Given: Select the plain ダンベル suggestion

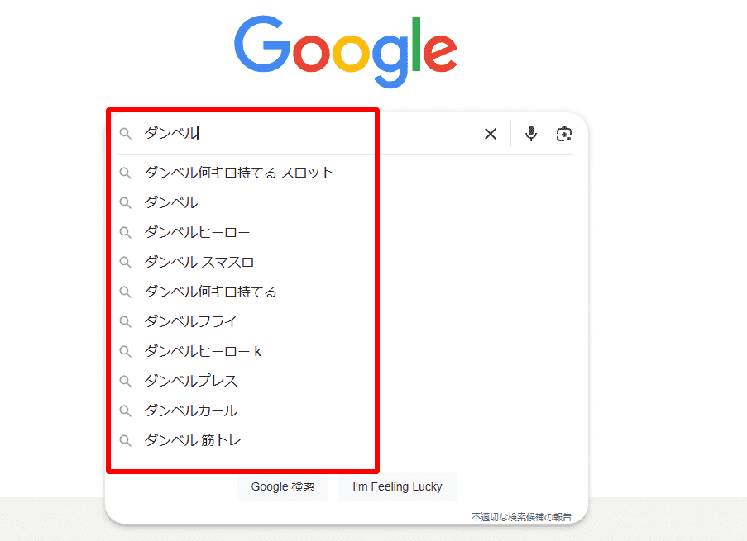Looking at the screenshot, I should click(171, 202).
